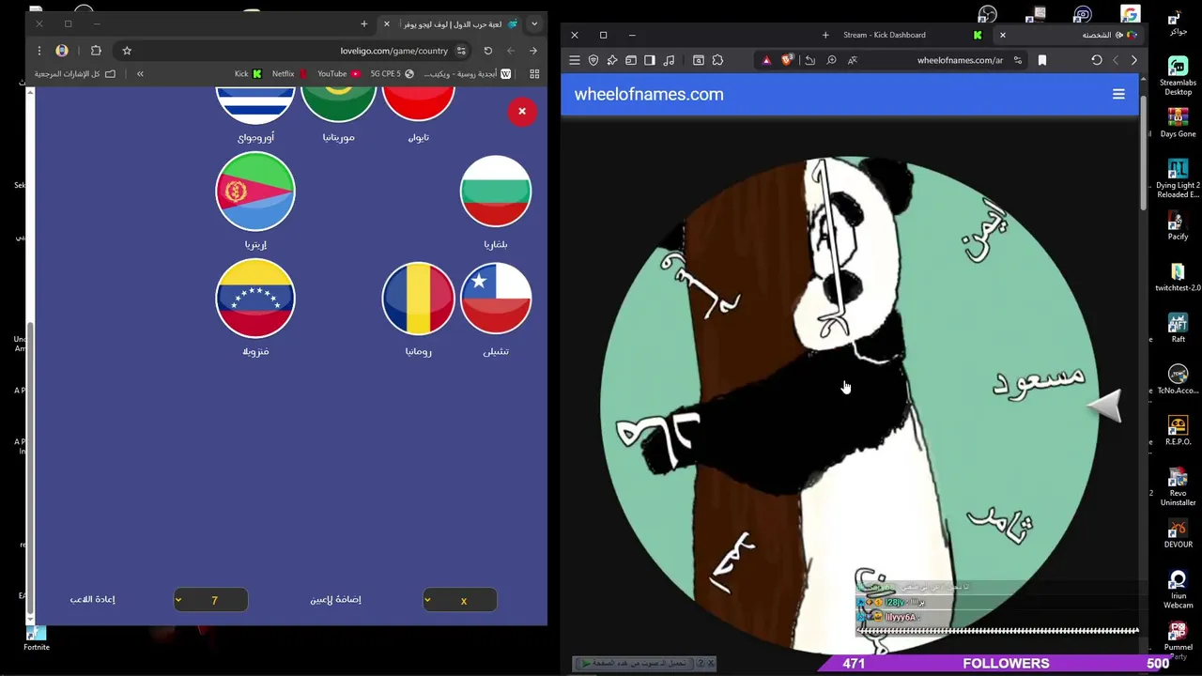Viewport: 1202px width, 676px height.
Task: Spin the panda wheel
Action: 848,404
